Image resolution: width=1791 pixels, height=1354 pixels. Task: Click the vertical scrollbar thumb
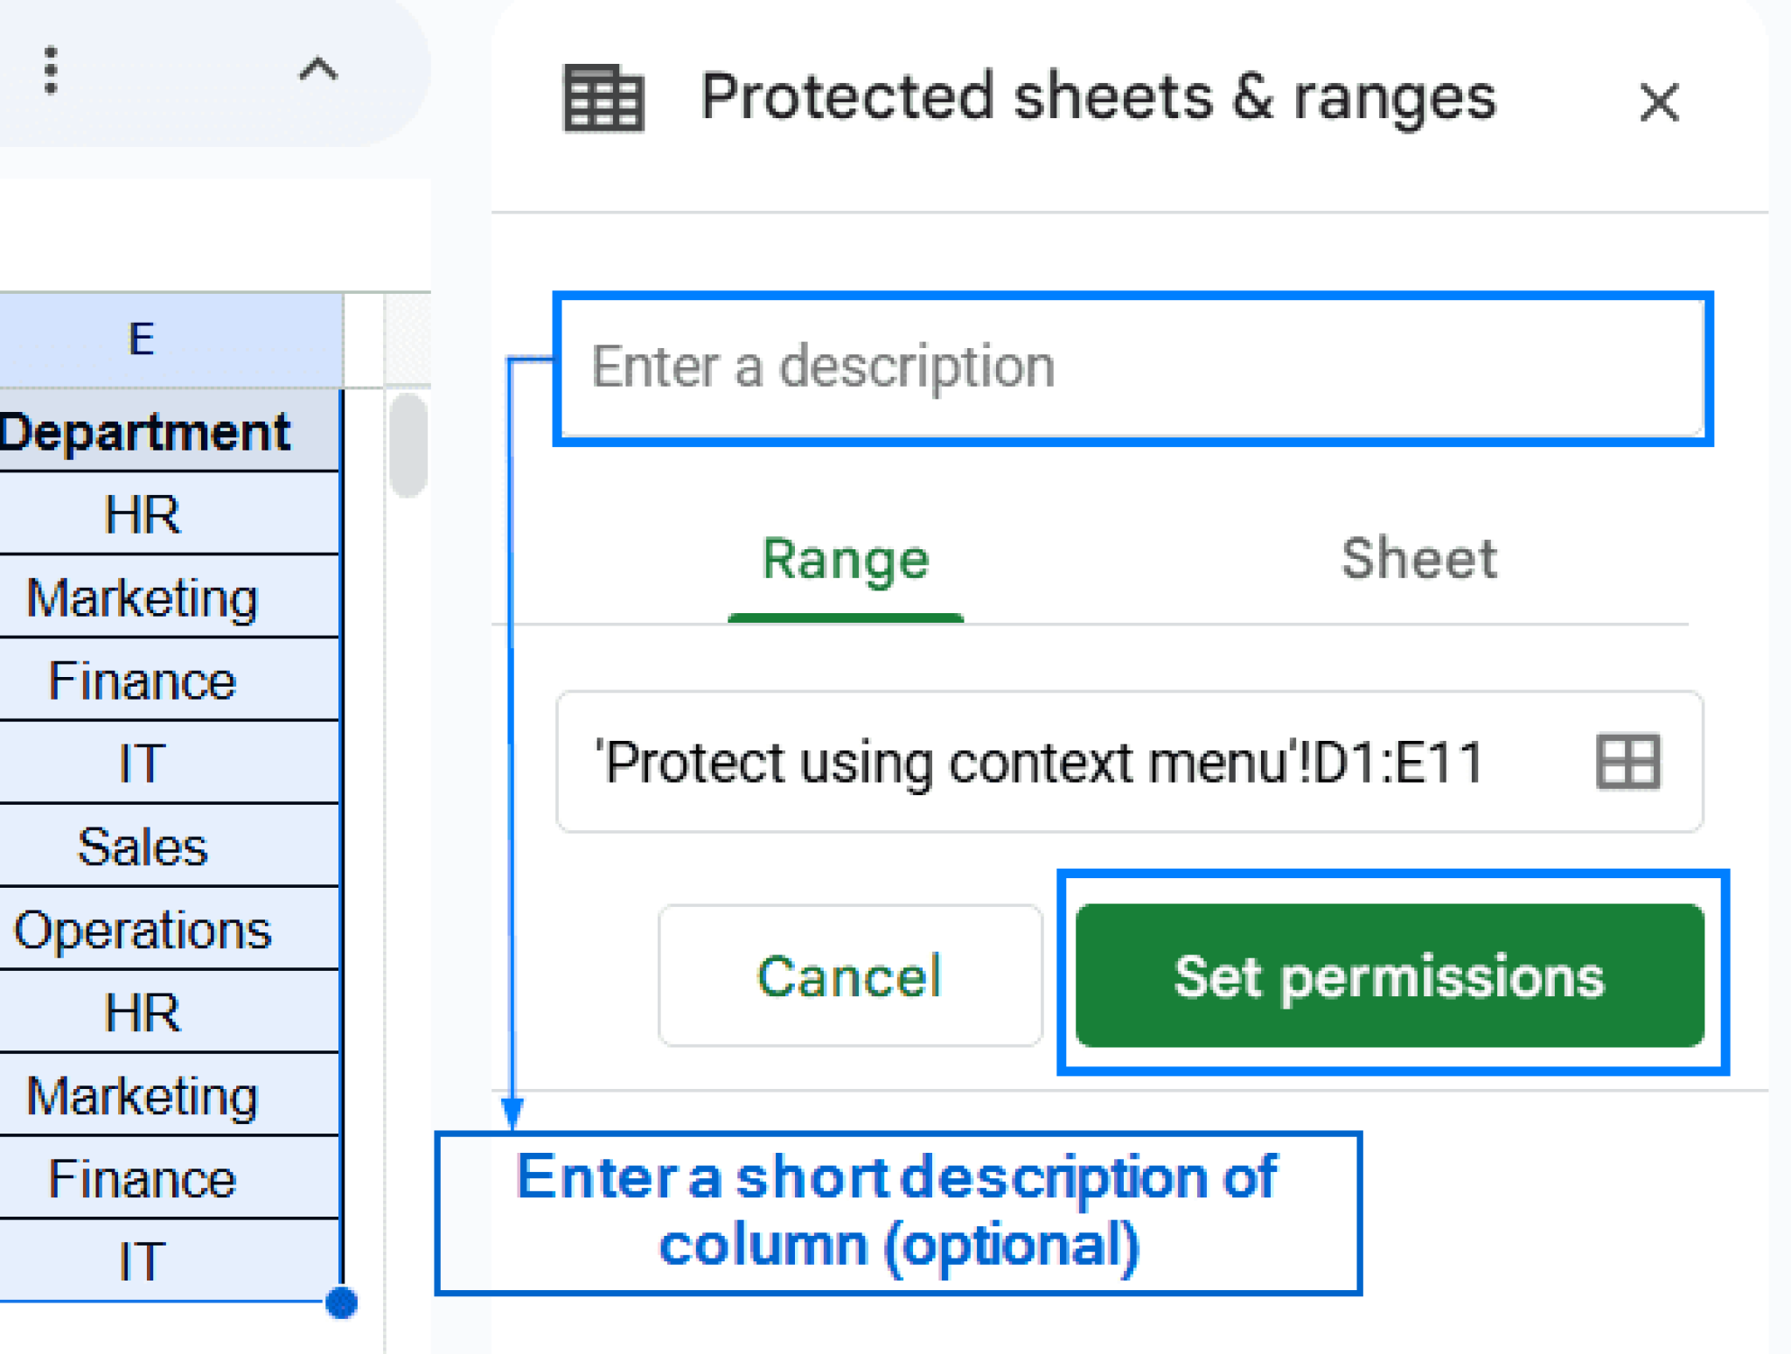[407, 446]
